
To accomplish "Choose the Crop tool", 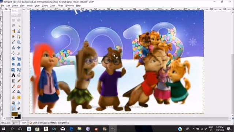I will pyautogui.click(x=19, y=53).
